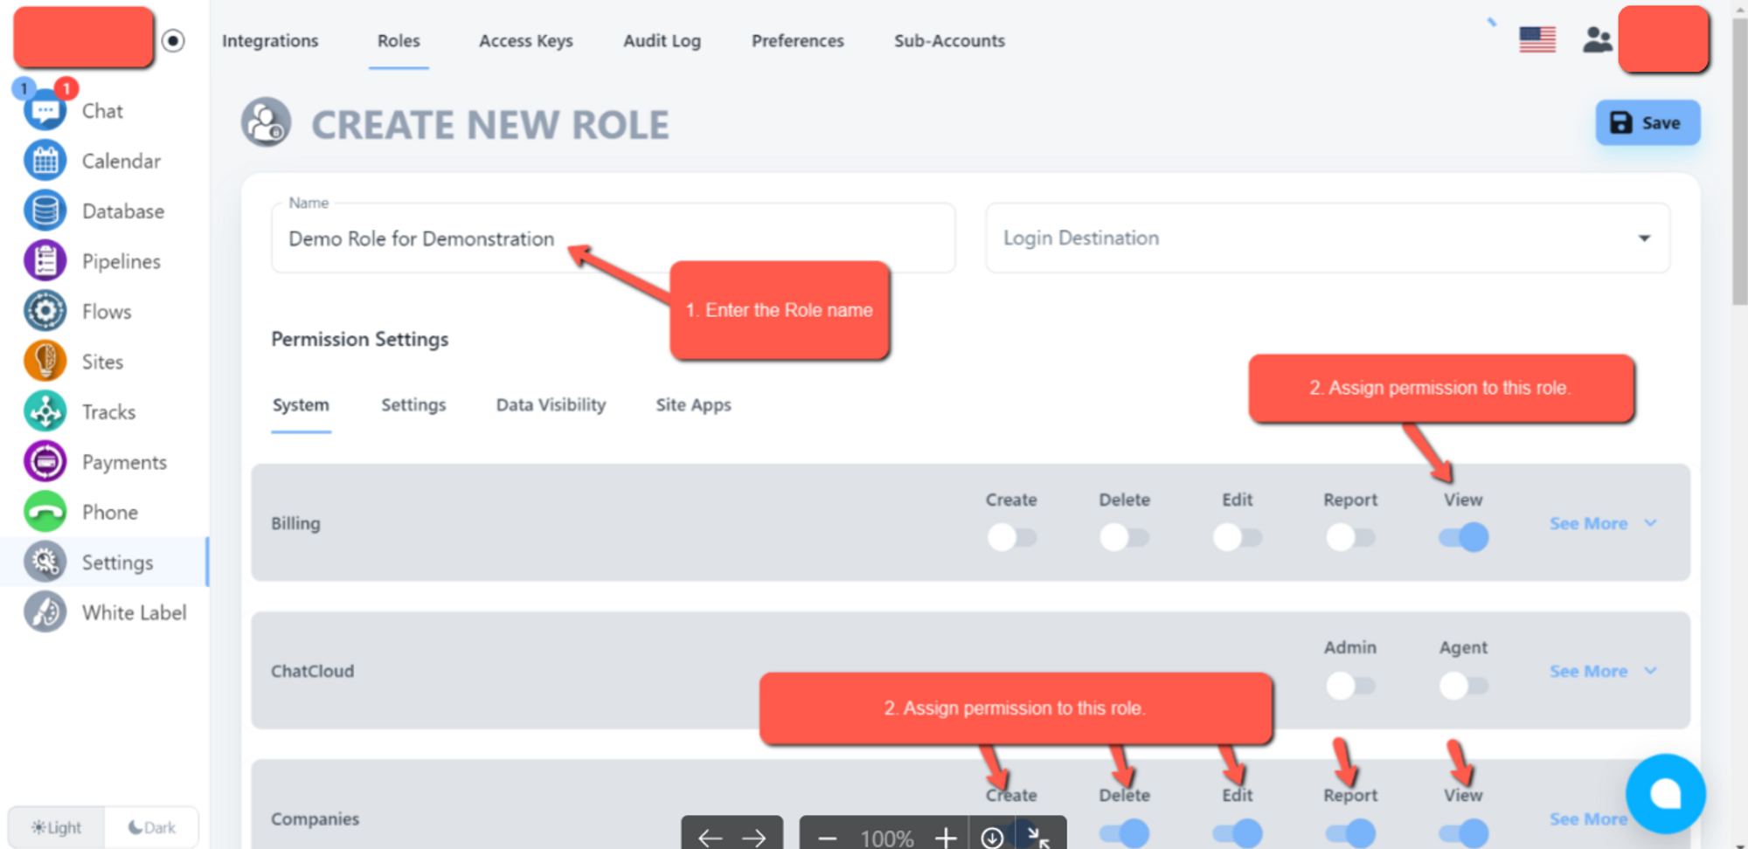Screen dimensions: 1748x849
Task: Disable the Billing View toggle
Action: pos(1463,537)
